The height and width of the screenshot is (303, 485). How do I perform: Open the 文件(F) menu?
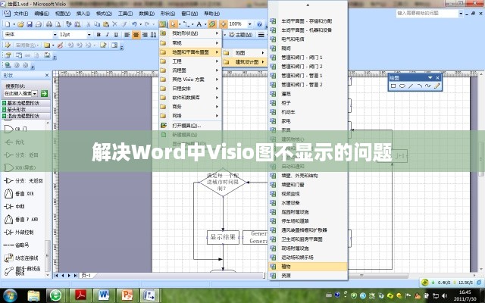(x=20, y=14)
